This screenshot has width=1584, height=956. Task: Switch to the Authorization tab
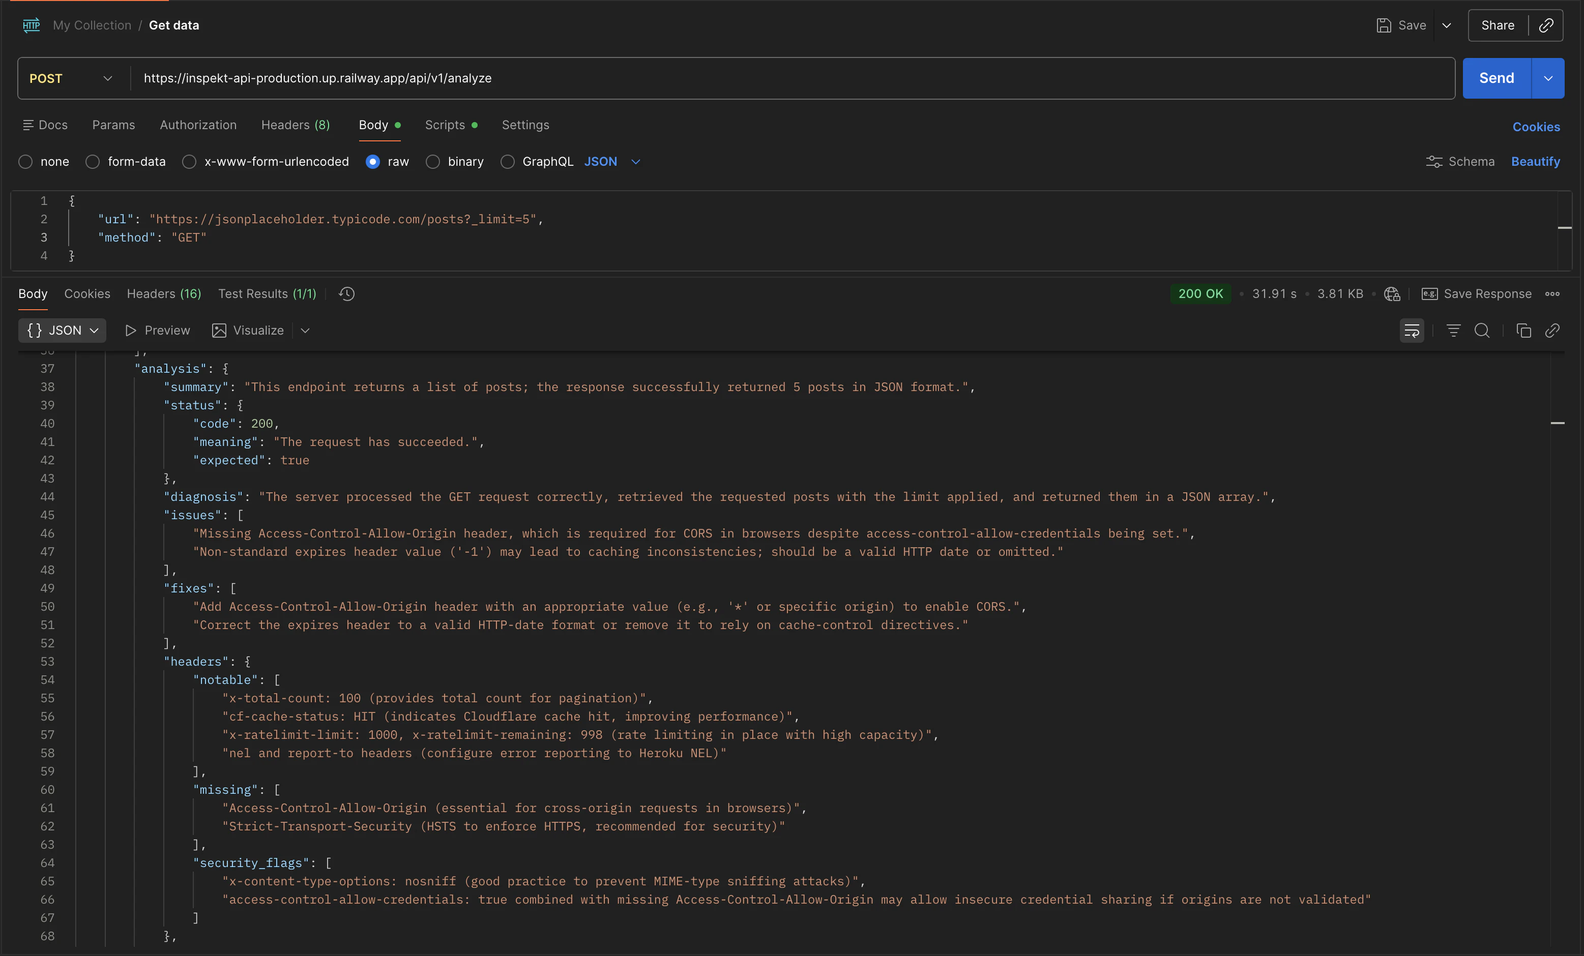[198, 125]
